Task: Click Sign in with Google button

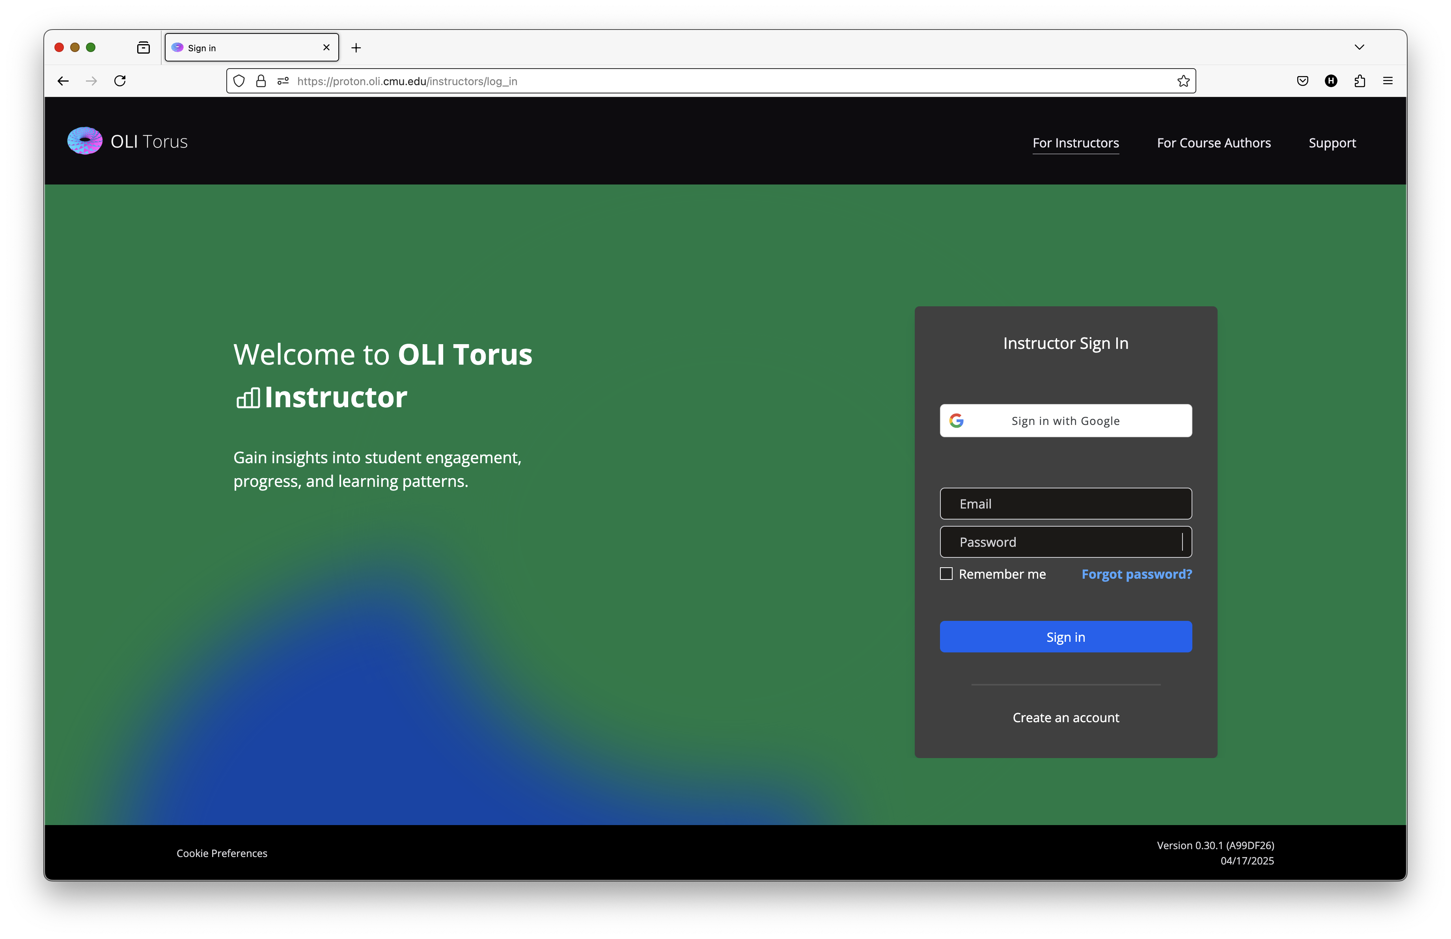Action: (x=1065, y=421)
